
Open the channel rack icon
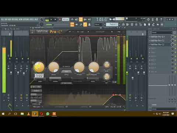[132, 24]
